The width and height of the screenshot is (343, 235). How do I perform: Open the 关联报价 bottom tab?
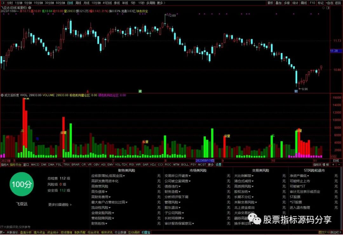[x=12, y=232]
